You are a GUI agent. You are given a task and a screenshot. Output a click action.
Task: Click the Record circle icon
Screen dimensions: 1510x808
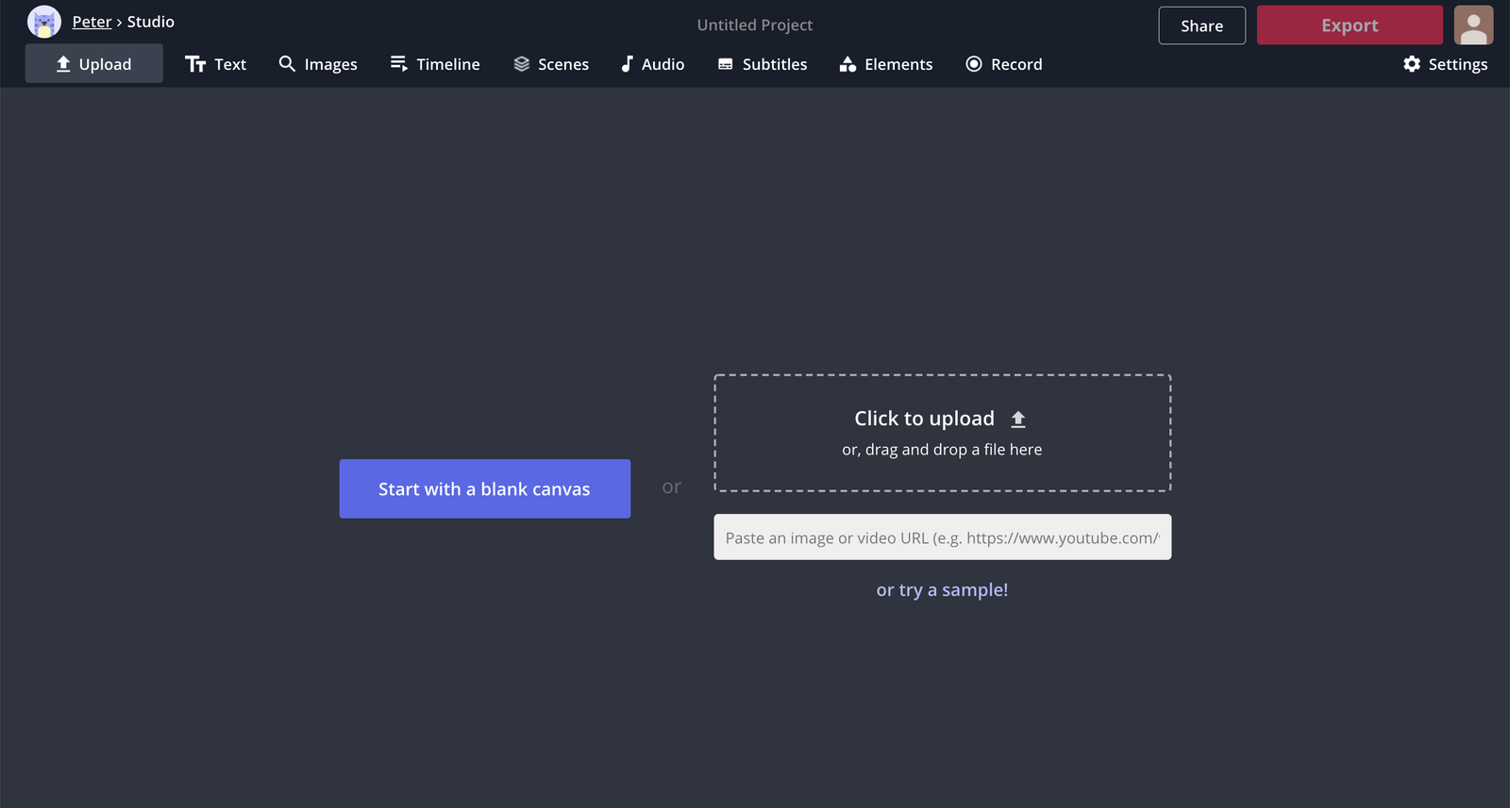click(974, 64)
